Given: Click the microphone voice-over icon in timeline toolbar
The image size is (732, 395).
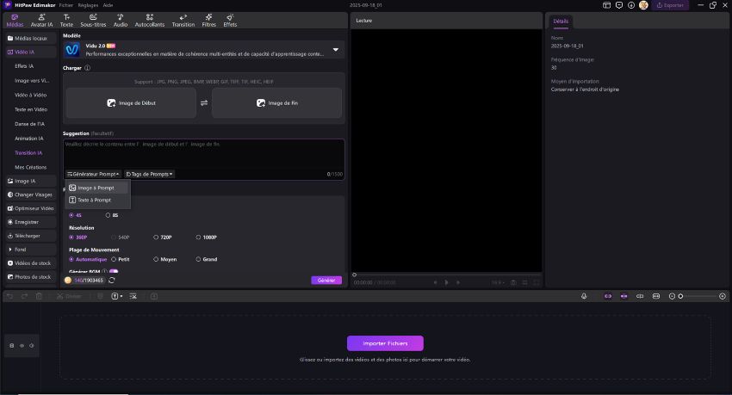Looking at the screenshot, I should (x=584, y=296).
